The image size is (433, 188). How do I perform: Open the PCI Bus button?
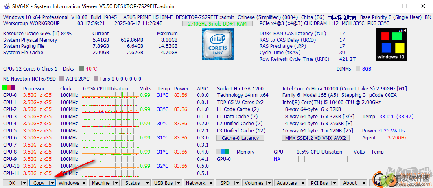pos(319,183)
